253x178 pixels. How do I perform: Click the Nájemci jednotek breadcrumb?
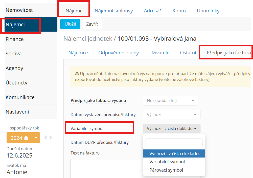(x=88, y=39)
